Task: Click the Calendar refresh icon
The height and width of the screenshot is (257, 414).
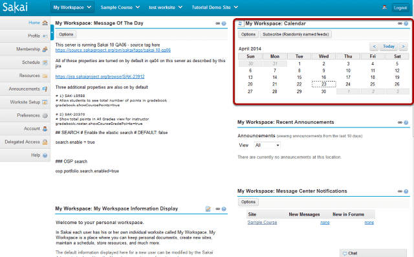Action: point(240,23)
